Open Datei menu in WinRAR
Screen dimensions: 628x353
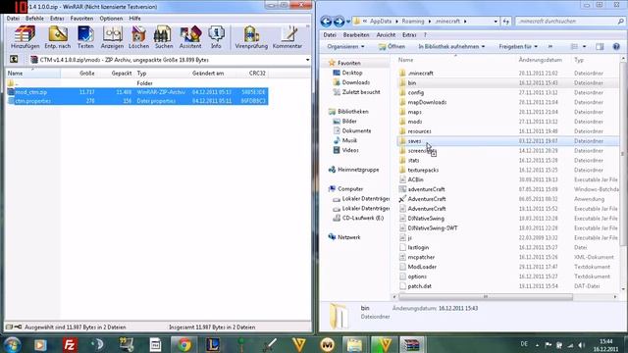click(13, 19)
